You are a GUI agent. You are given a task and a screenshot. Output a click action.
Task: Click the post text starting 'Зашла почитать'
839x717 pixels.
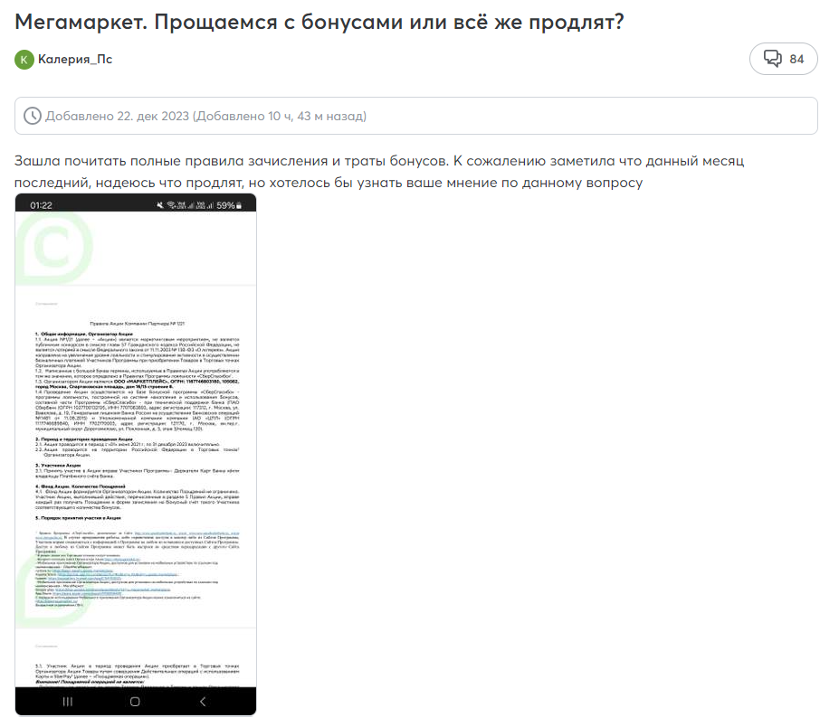pyautogui.click(x=379, y=172)
